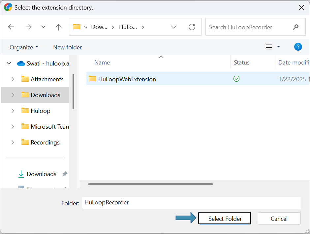Expand the address bar path history

click(174, 27)
